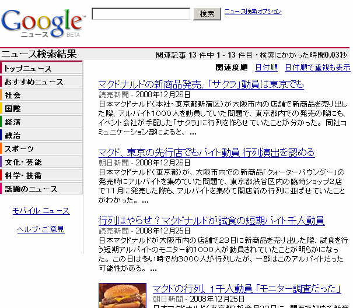Sort results by 日付順
Viewport: 353px width, 308px height.
[266, 68]
